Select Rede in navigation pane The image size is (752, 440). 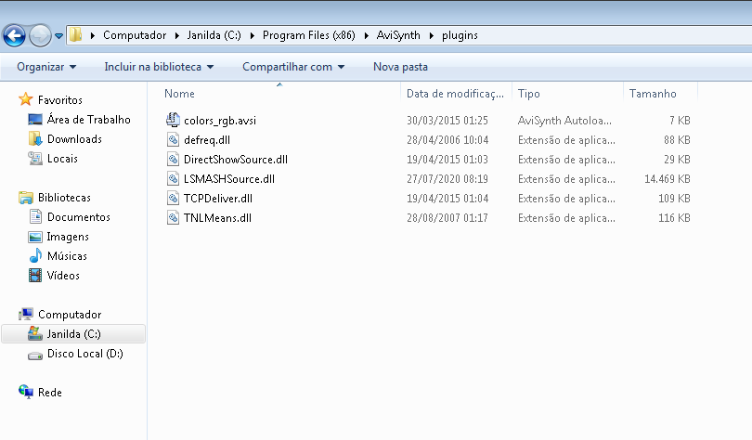[x=50, y=393]
